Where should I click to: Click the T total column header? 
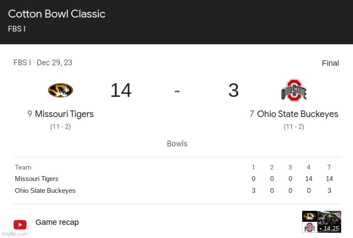tap(329, 167)
